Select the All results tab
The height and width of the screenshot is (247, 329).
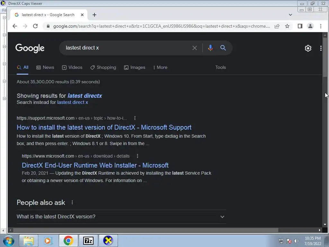pyautogui.click(x=22, y=68)
